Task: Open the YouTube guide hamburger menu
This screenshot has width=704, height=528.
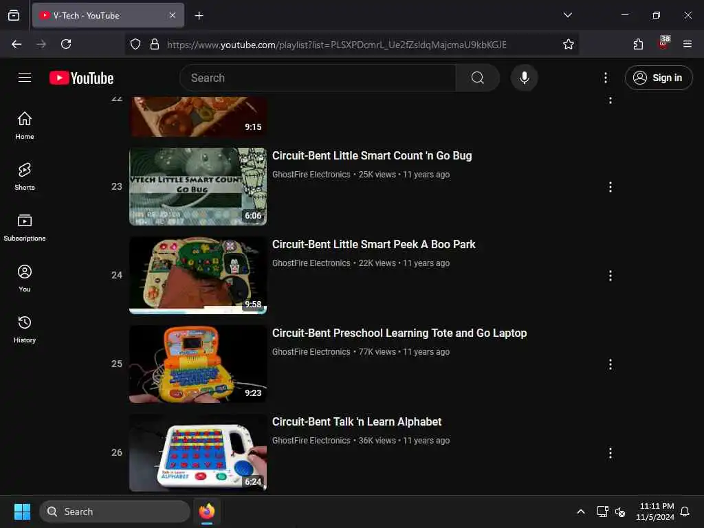Action: (x=25, y=78)
